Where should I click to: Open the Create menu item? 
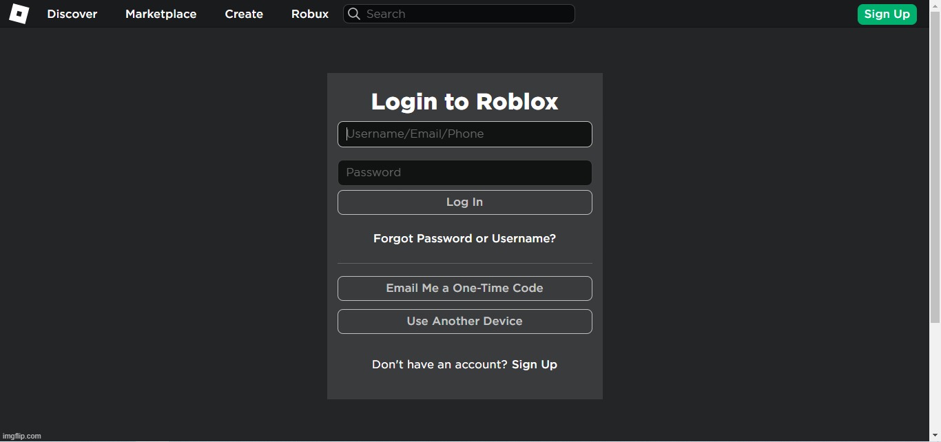pyautogui.click(x=244, y=14)
